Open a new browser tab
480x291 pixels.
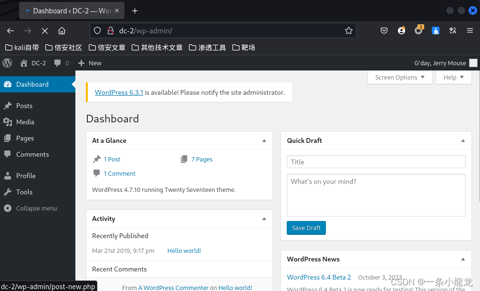135,11
